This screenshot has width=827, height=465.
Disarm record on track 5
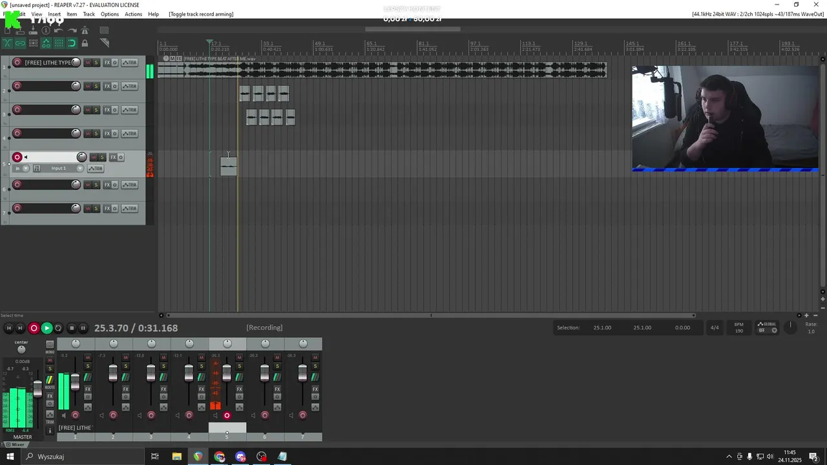pos(17,157)
